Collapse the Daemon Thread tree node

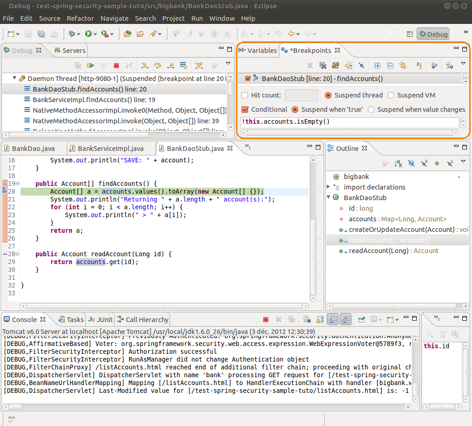[x=15, y=79]
